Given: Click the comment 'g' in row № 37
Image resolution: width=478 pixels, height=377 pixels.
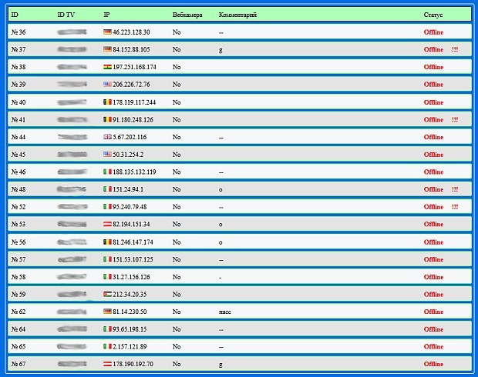Looking at the screenshot, I should (x=220, y=50).
